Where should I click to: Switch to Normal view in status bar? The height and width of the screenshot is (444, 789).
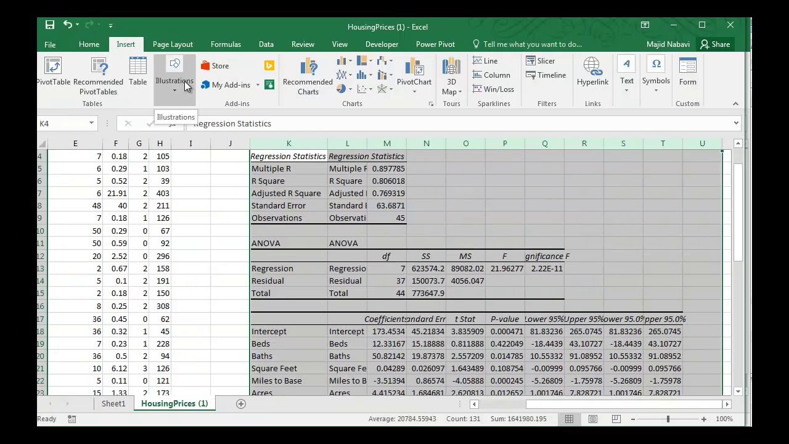pos(569,419)
